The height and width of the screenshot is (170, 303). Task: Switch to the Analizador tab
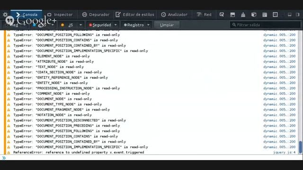pos(174,15)
